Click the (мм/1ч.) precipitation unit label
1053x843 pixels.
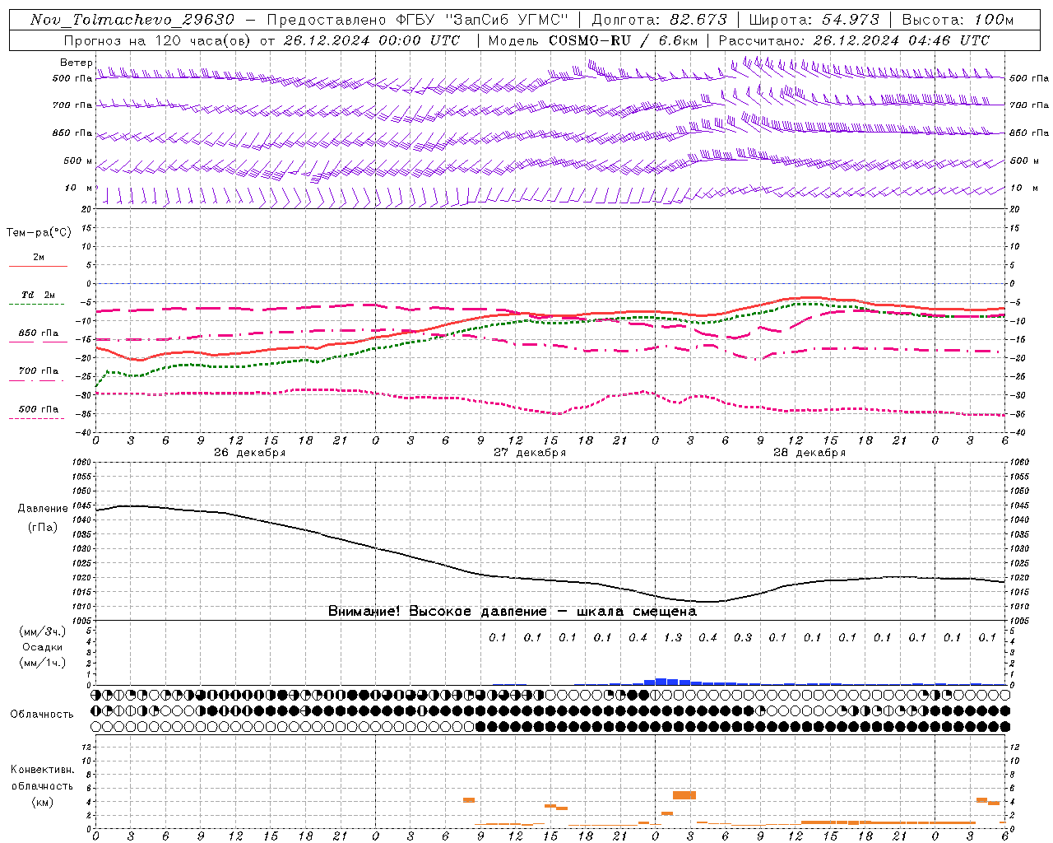(42, 663)
